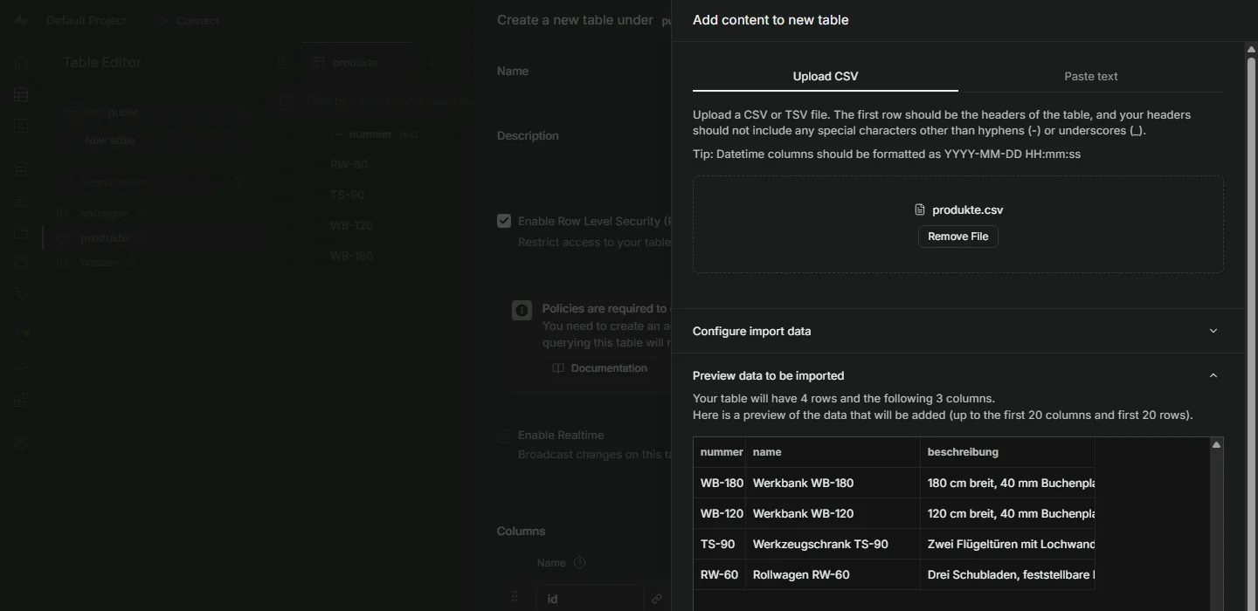The height and width of the screenshot is (611, 1258).
Task: Expand the Configure import data section
Action: point(957,331)
